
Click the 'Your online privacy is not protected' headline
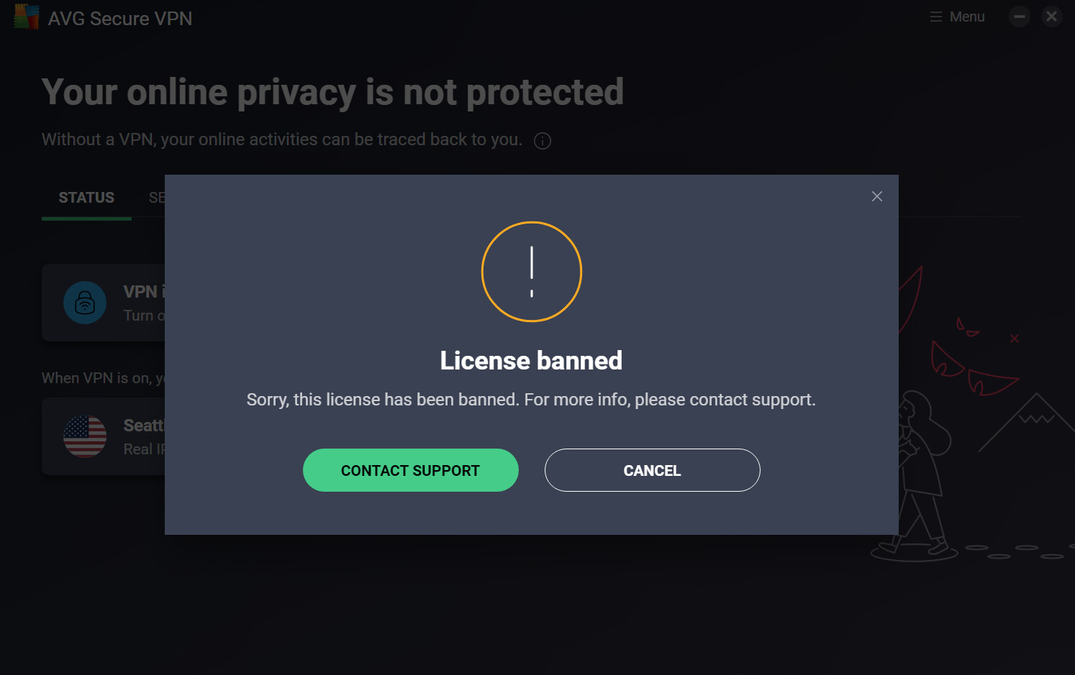click(332, 93)
